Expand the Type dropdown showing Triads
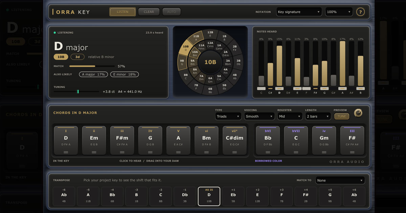Viewport: 406px width, 213px height. click(228, 116)
